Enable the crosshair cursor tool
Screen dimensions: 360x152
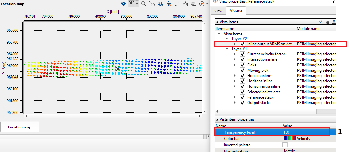click(x=169, y=4)
